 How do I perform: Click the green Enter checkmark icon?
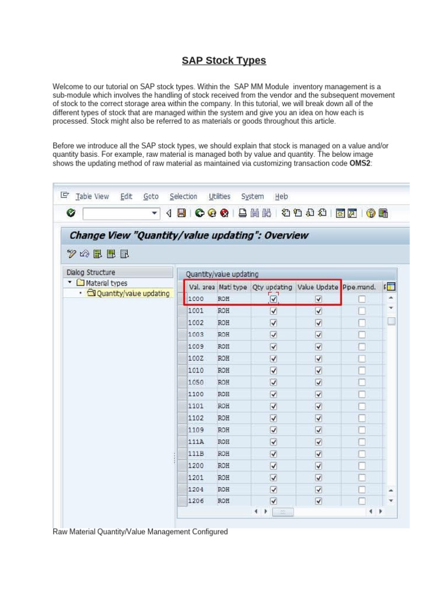[x=71, y=213]
